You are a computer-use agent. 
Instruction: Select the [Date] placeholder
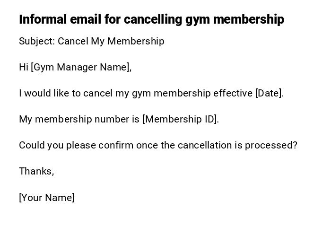click(x=269, y=93)
